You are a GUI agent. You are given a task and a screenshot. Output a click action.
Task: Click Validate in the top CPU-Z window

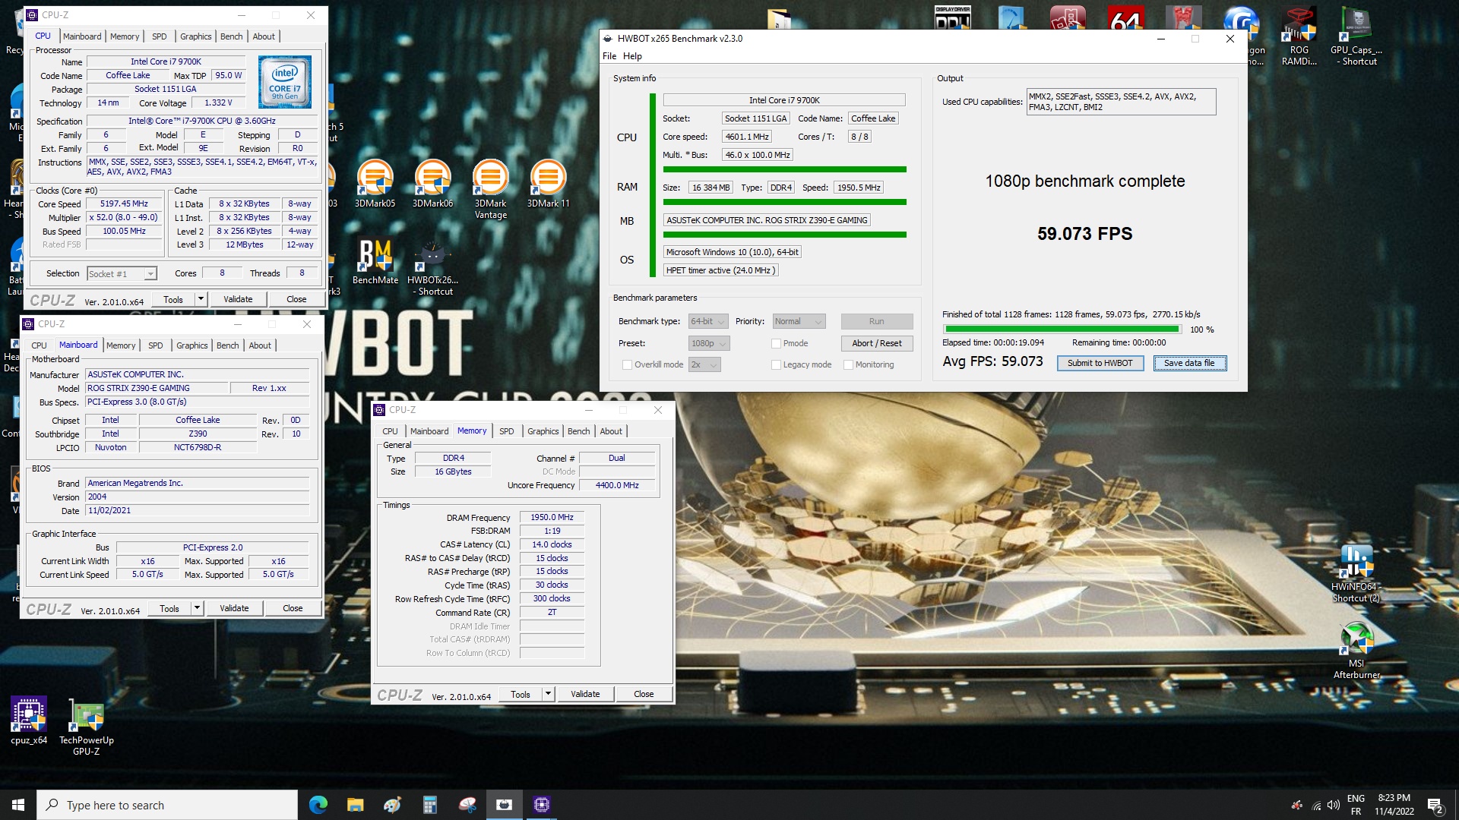click(238, 299)
